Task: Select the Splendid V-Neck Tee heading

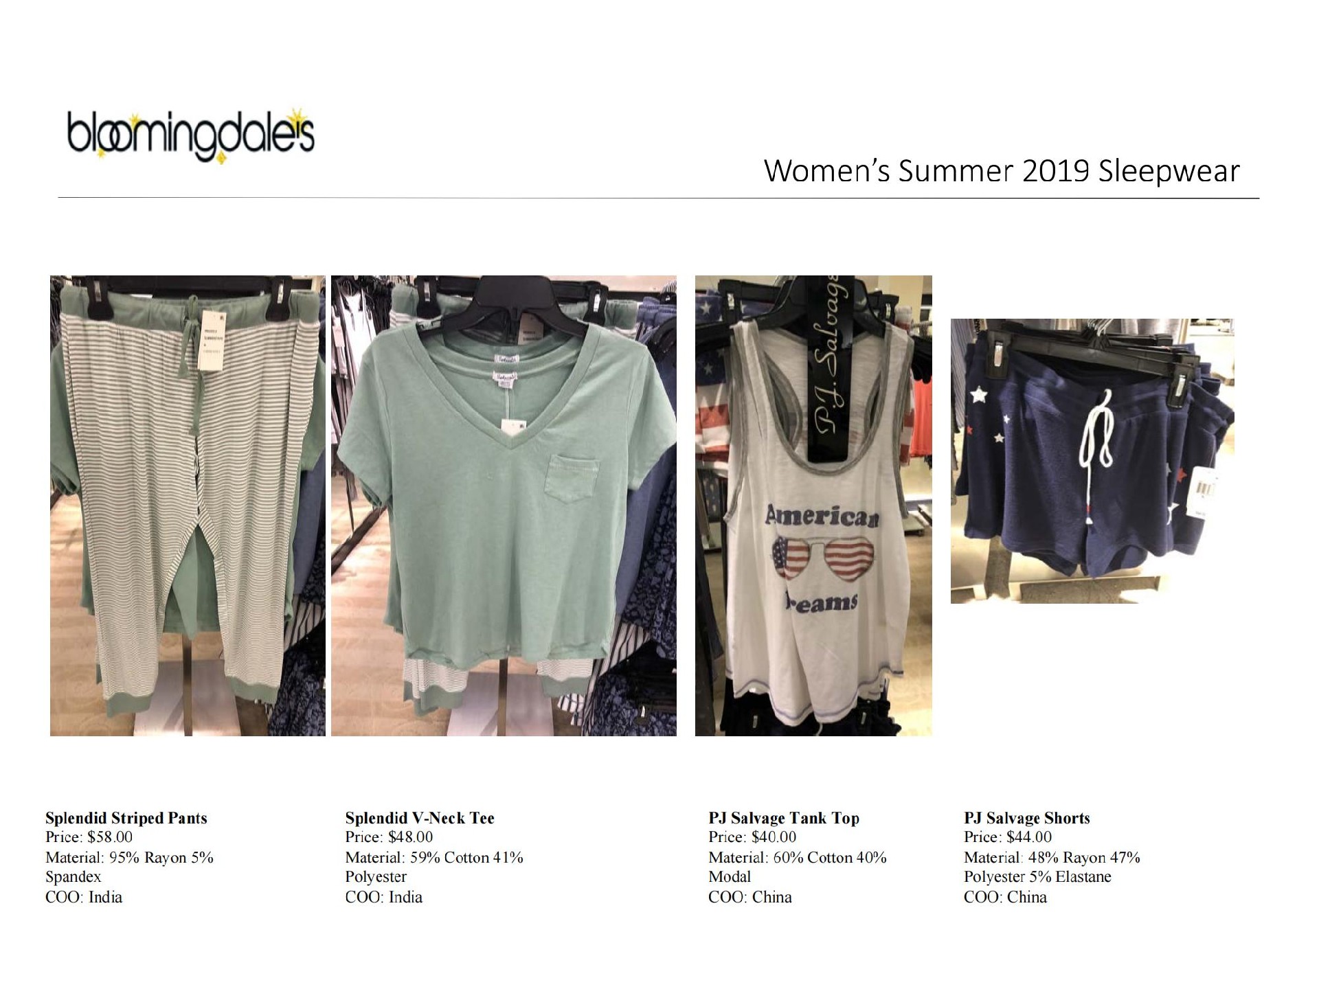Action: (x=420, y=818)
